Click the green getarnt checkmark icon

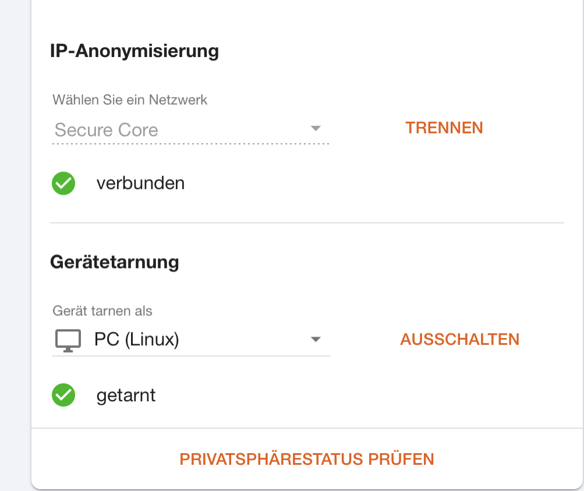point(63,395)
